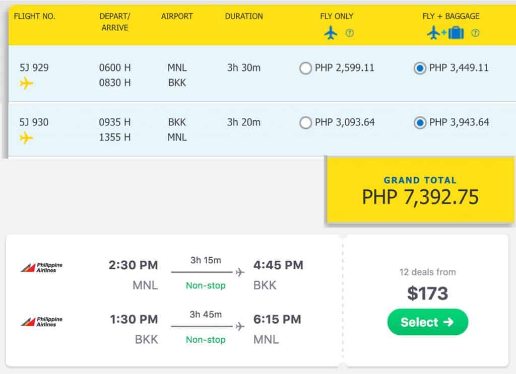The image size is (516, 374).
Task: Click the Non-stop label for the 3h 15m flight
Action: point(206,285)
